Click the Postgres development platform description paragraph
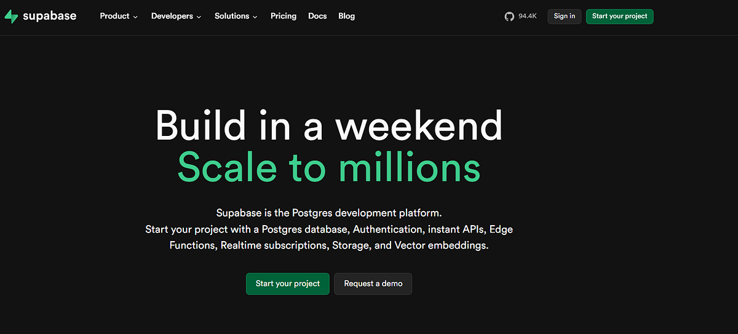The width and height of the screenshot is (738, 334). (x=329, y=229)
